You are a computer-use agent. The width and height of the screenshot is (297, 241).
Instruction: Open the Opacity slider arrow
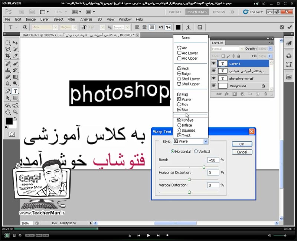click(x=270, y=49)
